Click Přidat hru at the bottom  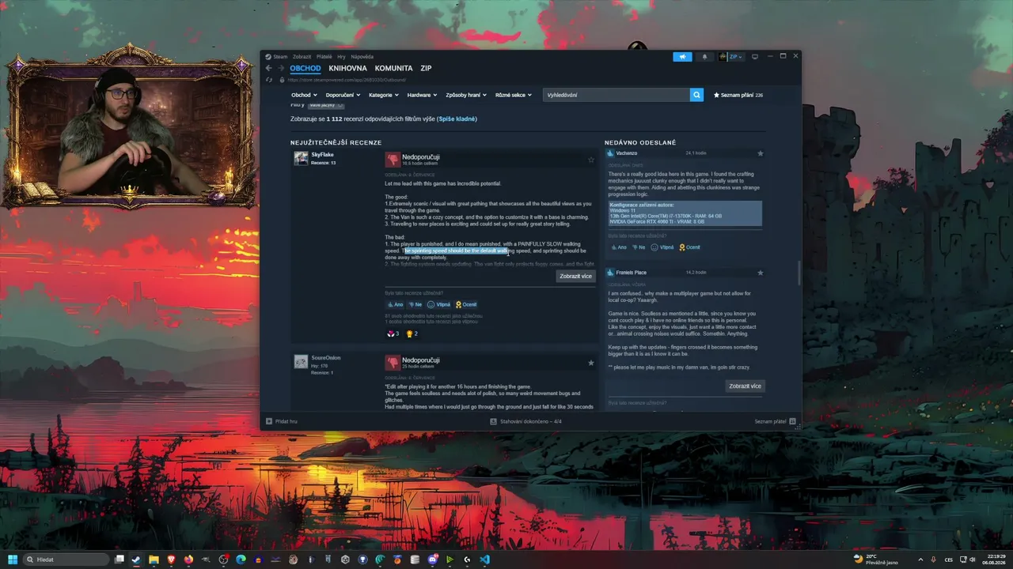coord(282,421)
